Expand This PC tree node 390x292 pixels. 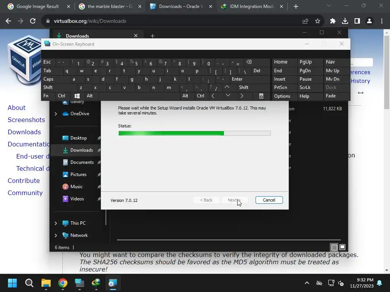[56, 223]
